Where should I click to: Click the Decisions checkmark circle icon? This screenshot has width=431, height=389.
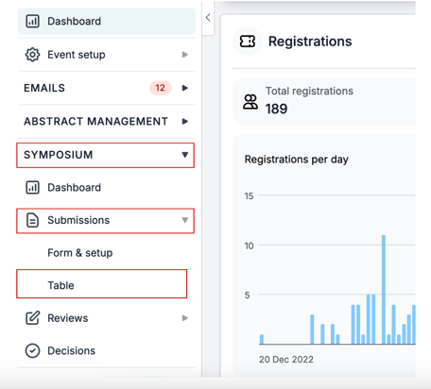click(32, 350)
